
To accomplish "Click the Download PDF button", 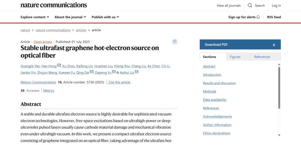I will point(240,45).
